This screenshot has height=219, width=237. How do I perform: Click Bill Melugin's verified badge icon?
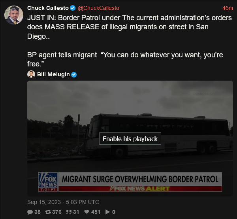[x=74, y=75]
